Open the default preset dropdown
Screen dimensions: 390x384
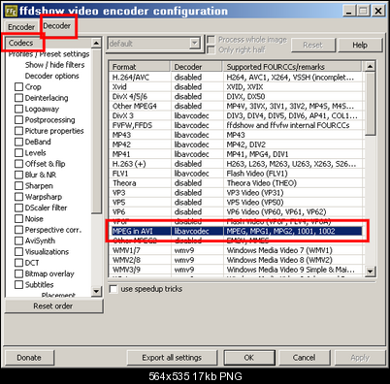point(194,44)
